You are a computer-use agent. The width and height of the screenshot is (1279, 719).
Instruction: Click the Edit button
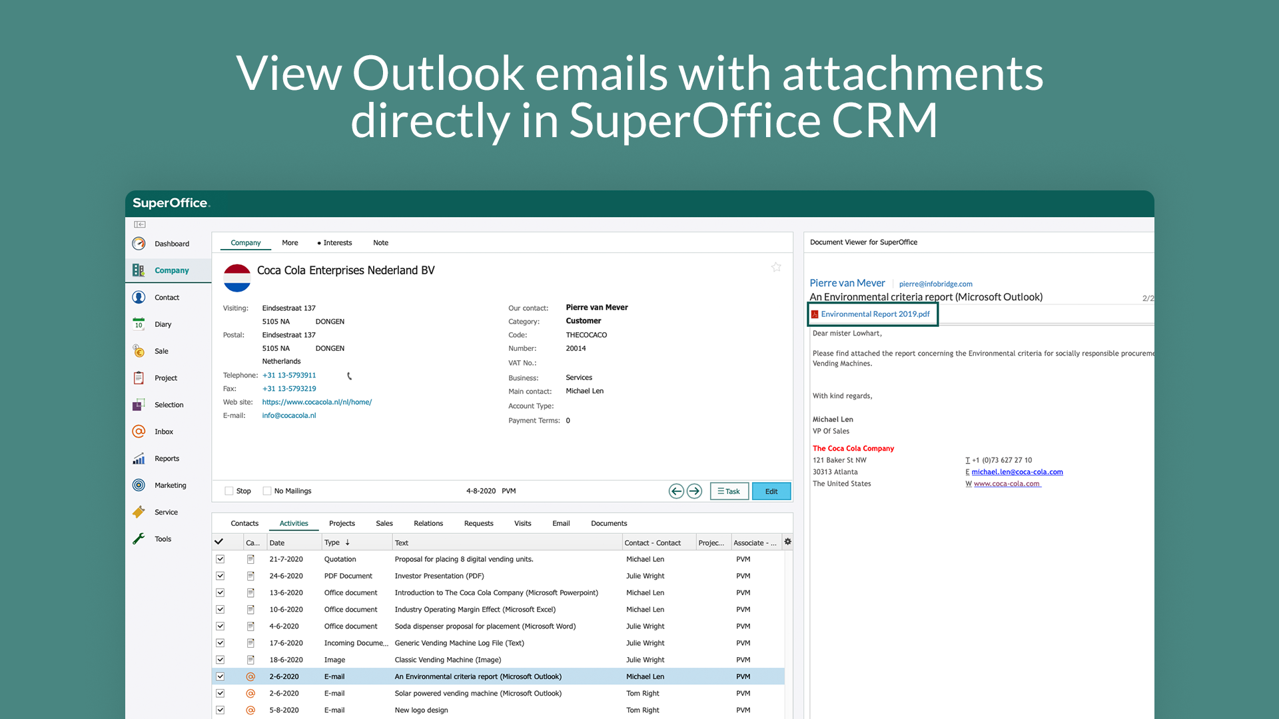click(x=771, y=491)
